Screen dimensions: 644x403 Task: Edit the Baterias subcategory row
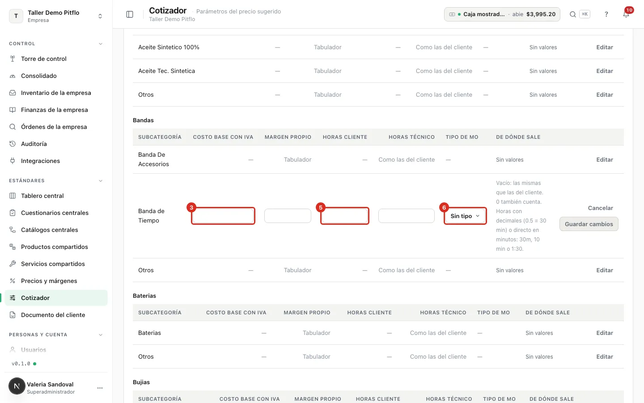tap(605, 333)
